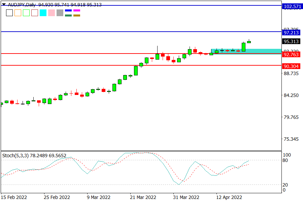The height and width of the screenshot is (202, 303).
Task: Choose the magenta line swatch
Action: [77, 10]
